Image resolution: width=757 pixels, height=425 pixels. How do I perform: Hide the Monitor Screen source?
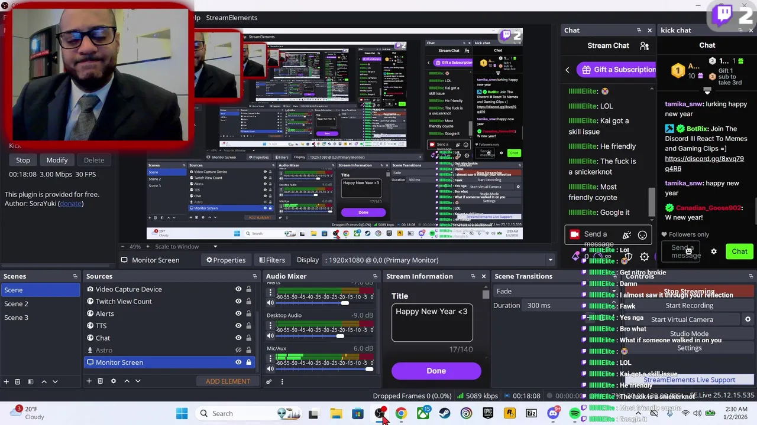[238, 362]
